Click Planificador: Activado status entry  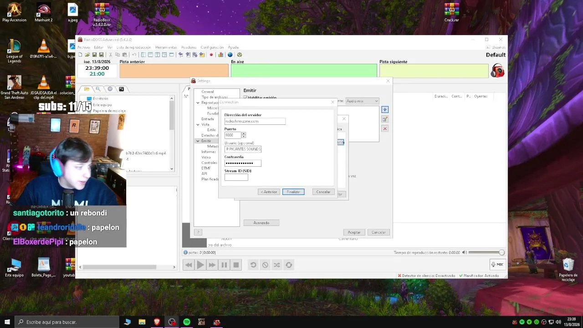tap(479, 276)
